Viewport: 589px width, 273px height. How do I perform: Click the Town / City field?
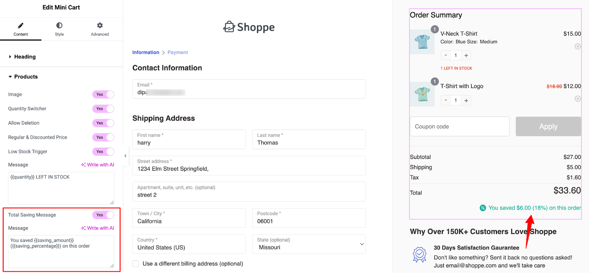point(189,218)
